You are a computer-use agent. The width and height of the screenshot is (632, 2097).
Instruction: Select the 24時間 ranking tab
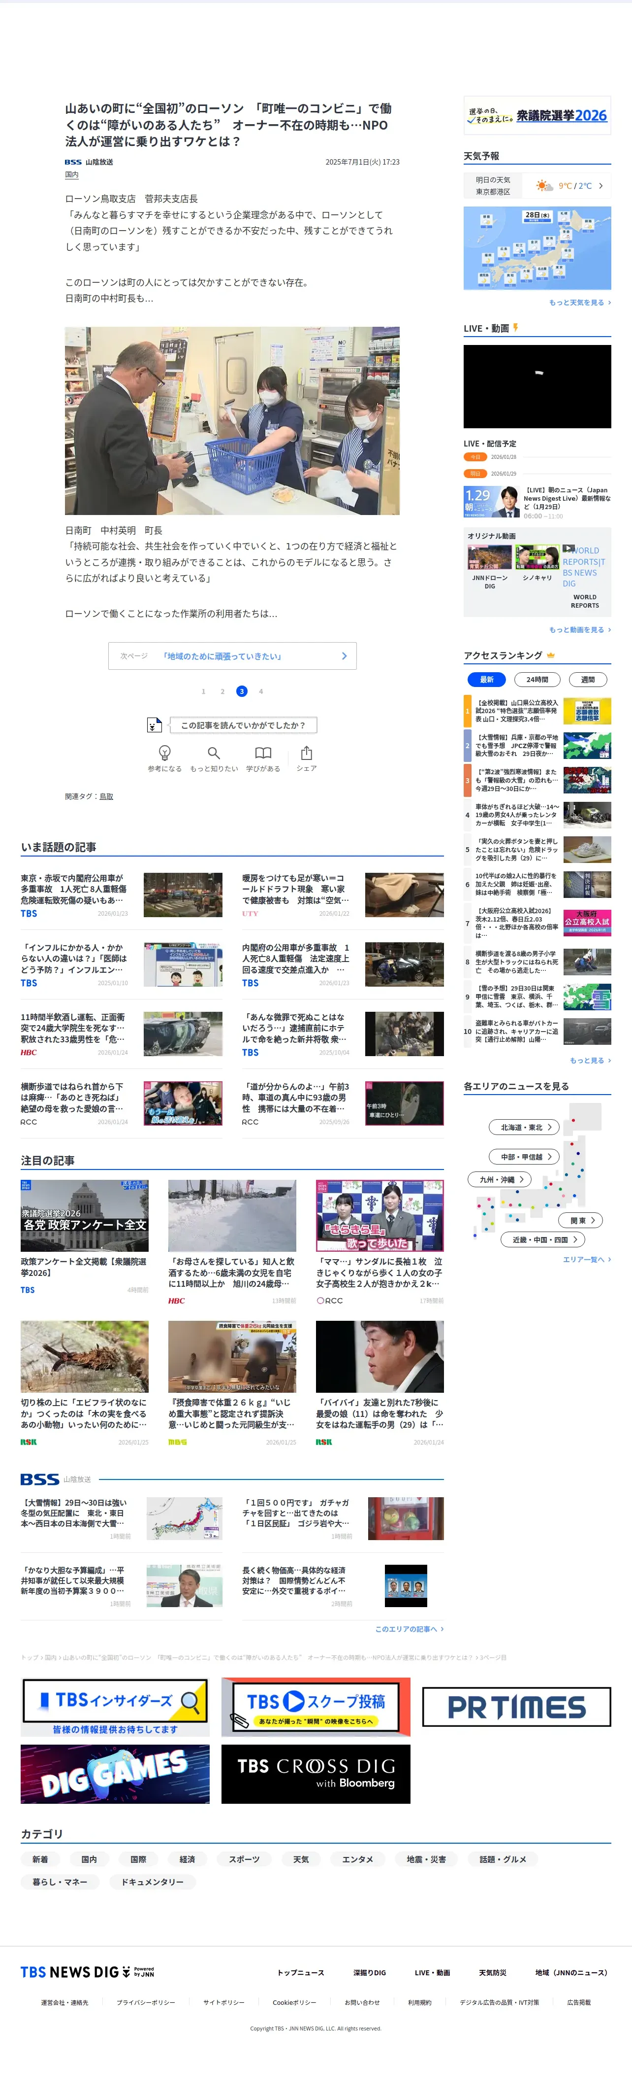pyautogui.click(x=537, y=679)
